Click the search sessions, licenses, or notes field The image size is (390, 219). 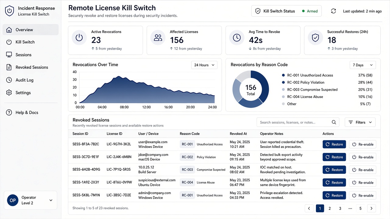pos(298,122)
